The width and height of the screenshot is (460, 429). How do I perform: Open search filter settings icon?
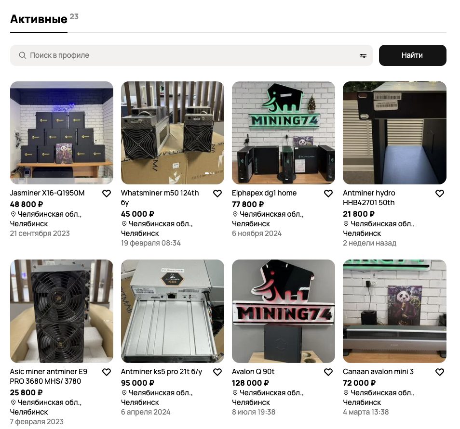[363, 55]
